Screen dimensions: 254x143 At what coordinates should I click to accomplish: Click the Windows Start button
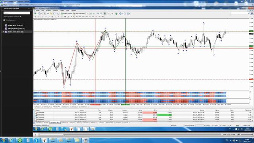point(3,140)
